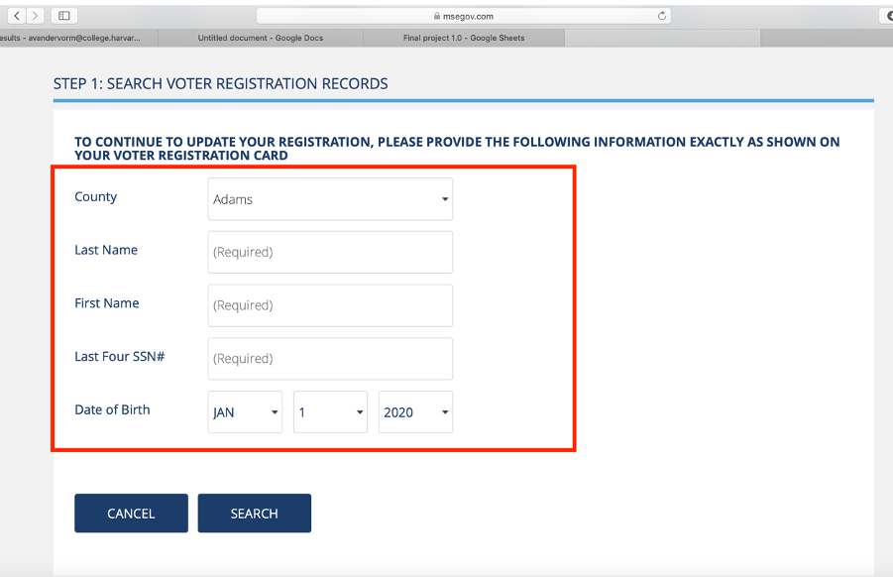Screen dimensions: 893x577
Task: Open the County dropdown showing Adams
Action: point(330,199)
